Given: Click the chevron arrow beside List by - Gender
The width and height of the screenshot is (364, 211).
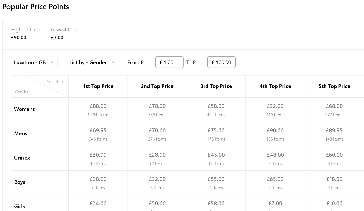Looking at the screenshot, I should [113, 62].
